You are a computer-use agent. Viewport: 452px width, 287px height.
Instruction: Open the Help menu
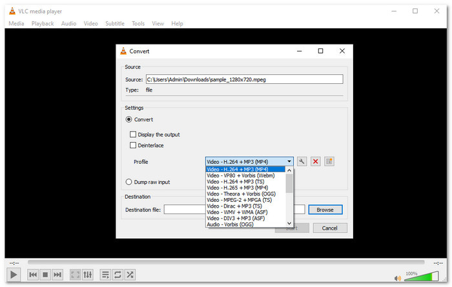click(x=177, y=24)
